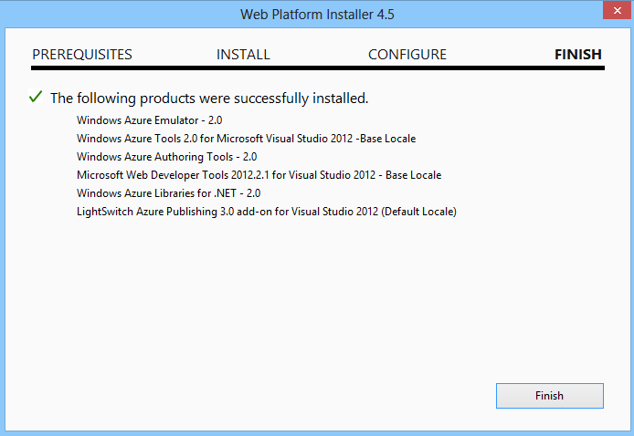Click Windows Azure Authoring Tools - 2.0 entry
Viewport: 634px width, 436px height.
[166, 157]
